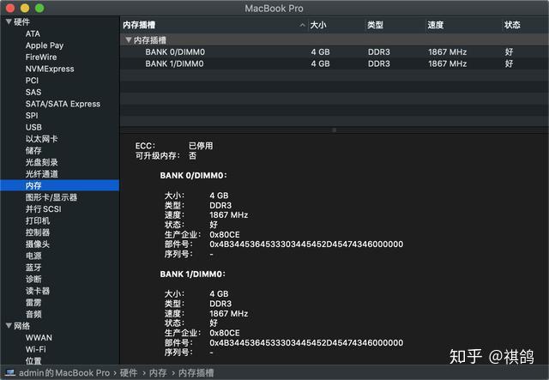Click the ECC 已停用 value
Image resolution: width=549 pixels, height=380 pixels.
tap(201, 145)
